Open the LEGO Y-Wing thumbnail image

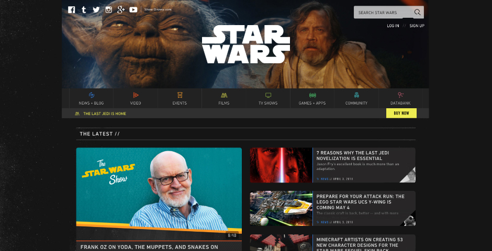click(281, 209)
